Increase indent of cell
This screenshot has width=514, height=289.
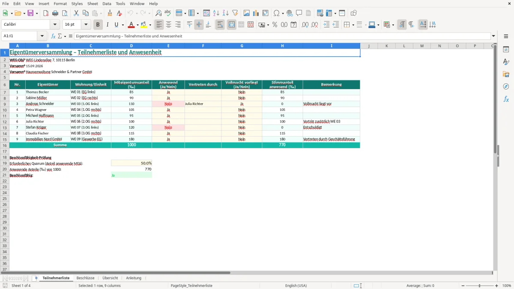point(326,25)
